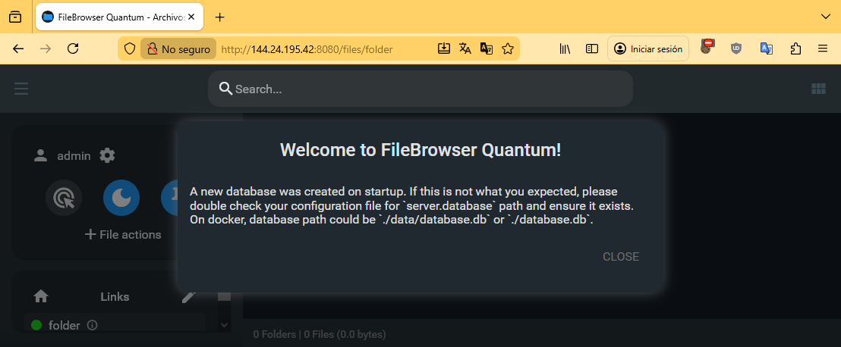Click the info icon beside folder

click(x=93, y=325)
